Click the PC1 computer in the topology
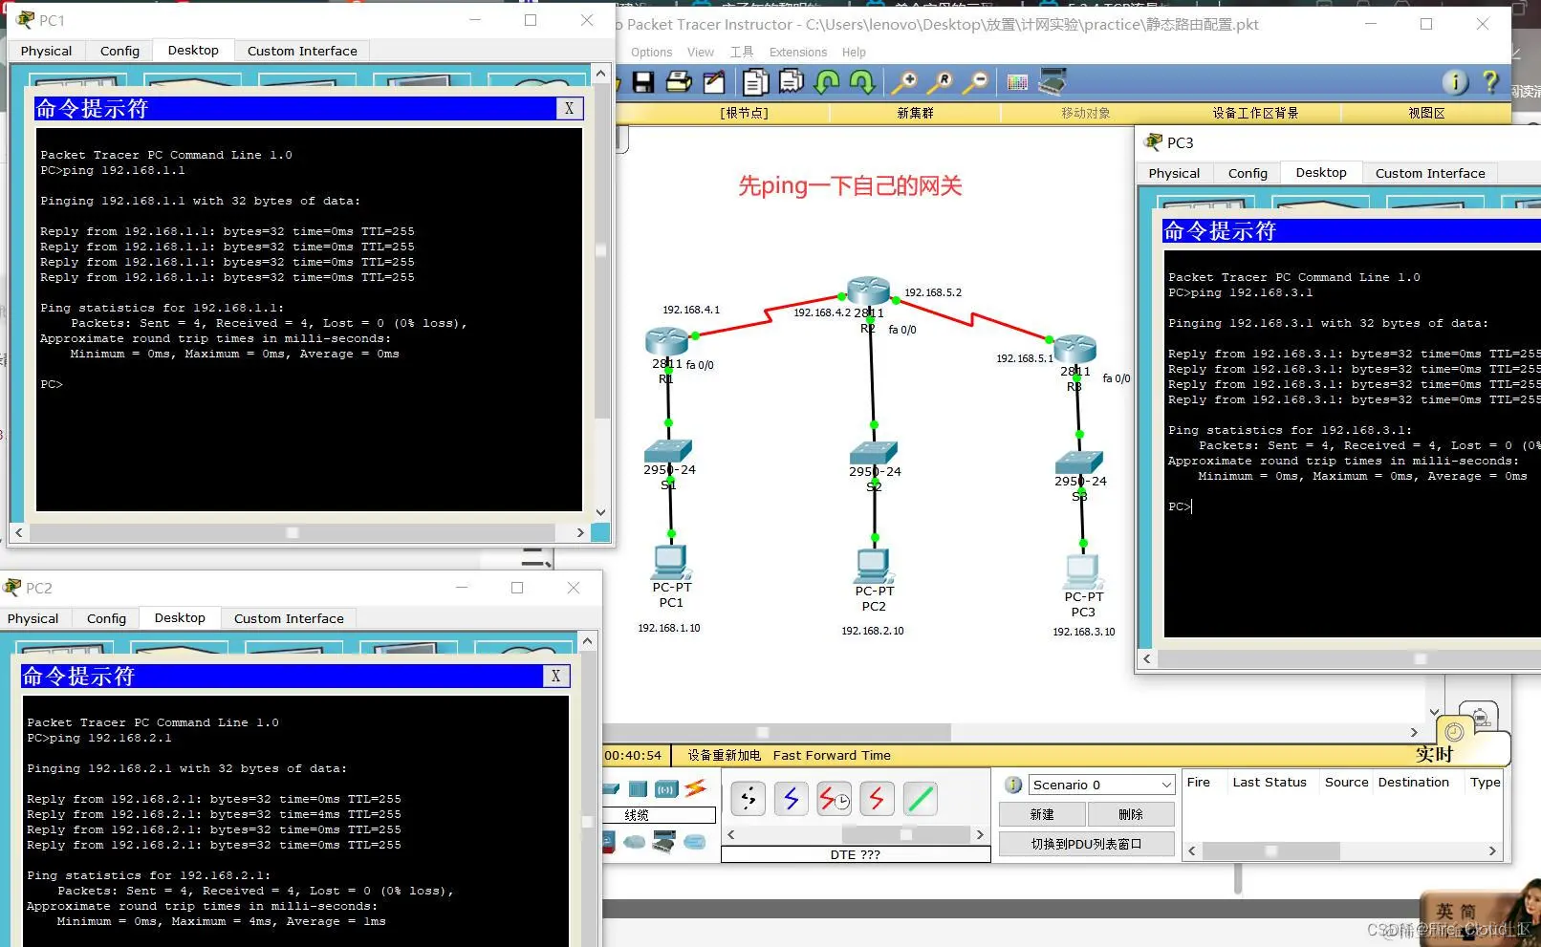 (670, 561)
